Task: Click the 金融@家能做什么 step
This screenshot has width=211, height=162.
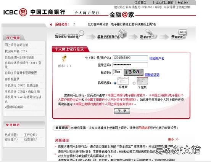Action: click(x=112, y=35)
